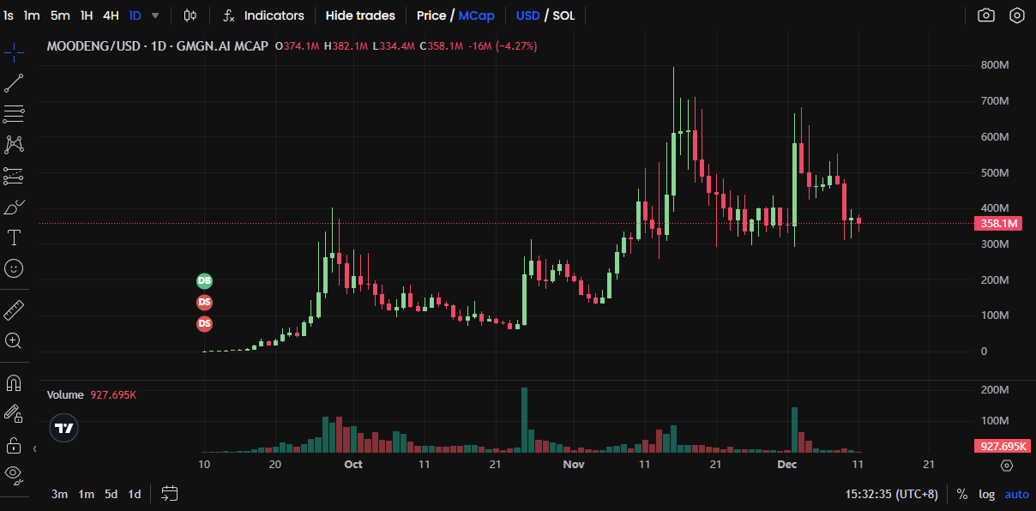Activate the magnet snap mode
The height and width of the screenshot is (511, 1036).
14,382
